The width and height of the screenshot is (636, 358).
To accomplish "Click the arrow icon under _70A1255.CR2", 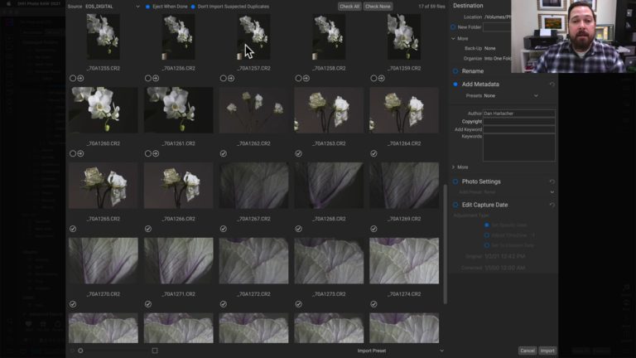I will click(80, 79).
